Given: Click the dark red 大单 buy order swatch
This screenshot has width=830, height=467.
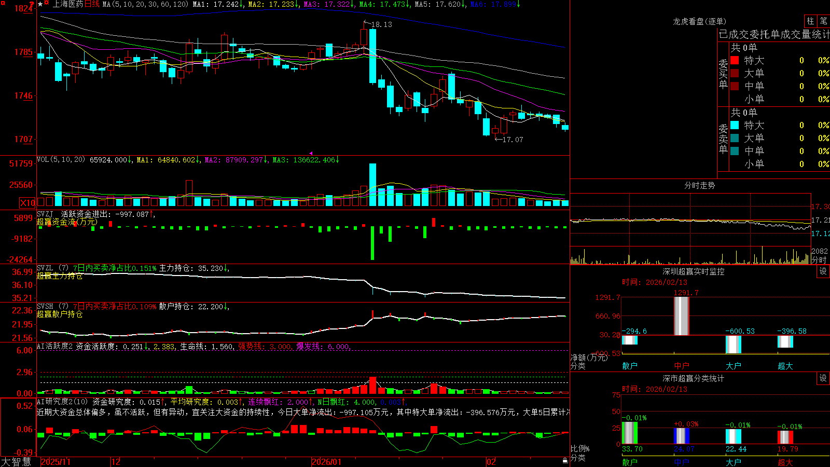Looking at the screenshot, I should 735,73.
